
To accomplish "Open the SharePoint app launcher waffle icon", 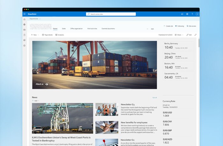I will coord(25,14).
